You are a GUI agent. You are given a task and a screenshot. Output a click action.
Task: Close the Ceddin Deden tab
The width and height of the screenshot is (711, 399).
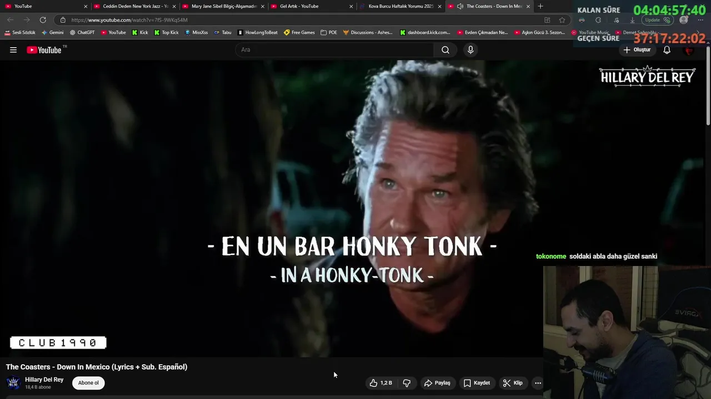[174, 6]
